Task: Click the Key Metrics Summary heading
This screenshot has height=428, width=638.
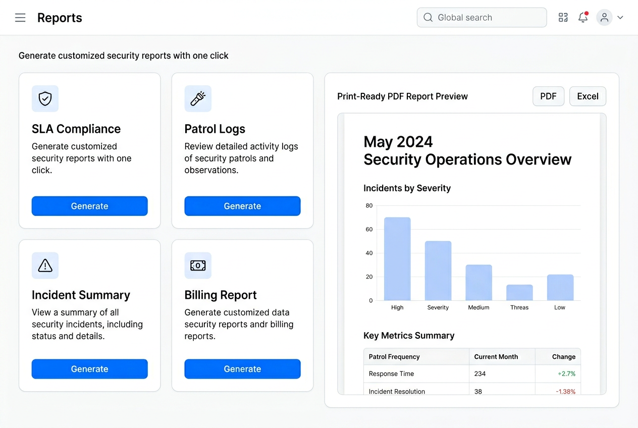Action: [x=409, y=336]
